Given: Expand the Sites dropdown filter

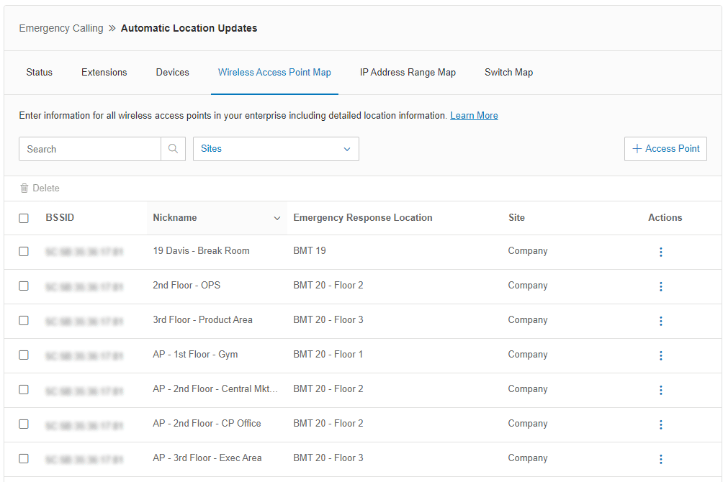Looking at the screenshot, I should 276,149.
